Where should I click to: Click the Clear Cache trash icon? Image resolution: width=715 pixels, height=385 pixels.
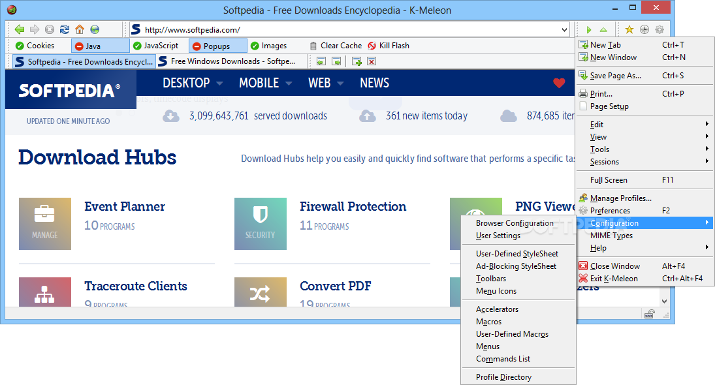tap(313, 46)
